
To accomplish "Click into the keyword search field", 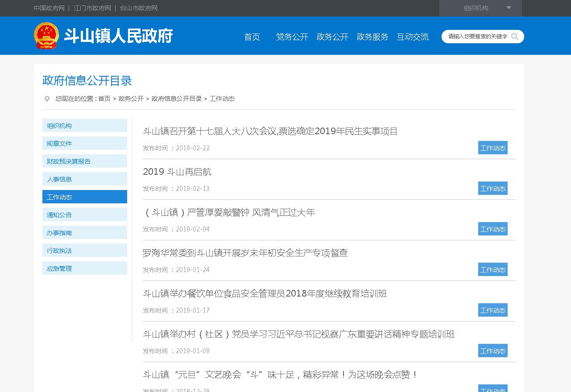I will [477, 37].
